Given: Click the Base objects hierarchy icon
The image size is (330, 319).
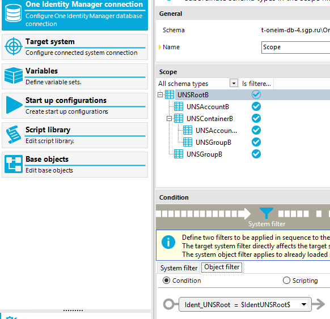Looking at the screenshot, I should 14,164.
